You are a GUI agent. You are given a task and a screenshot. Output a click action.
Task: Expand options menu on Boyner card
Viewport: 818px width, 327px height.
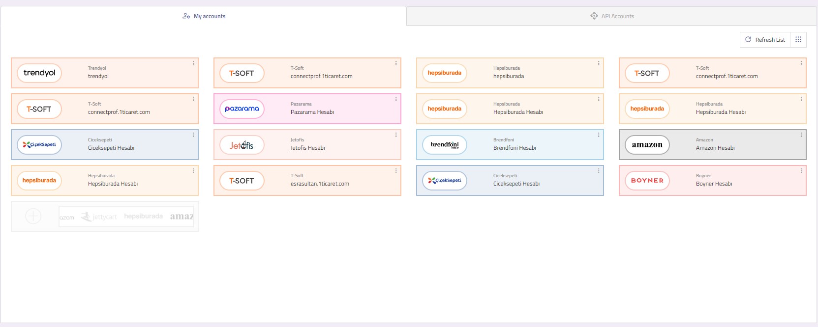click(x=801, y=171)
